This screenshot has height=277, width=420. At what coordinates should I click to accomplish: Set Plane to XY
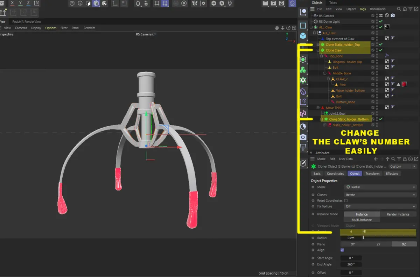click(x=352, y=244)
